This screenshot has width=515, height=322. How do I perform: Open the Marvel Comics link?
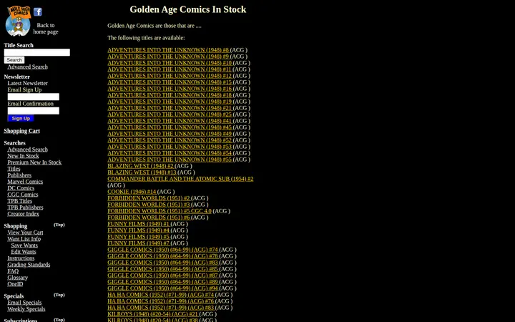[25, 182]
